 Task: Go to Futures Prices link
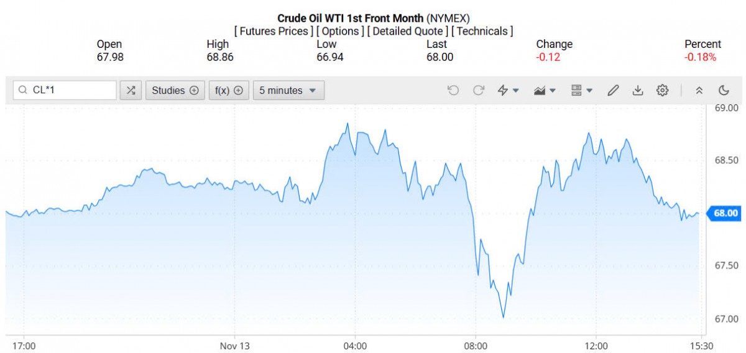pos(274,31)
